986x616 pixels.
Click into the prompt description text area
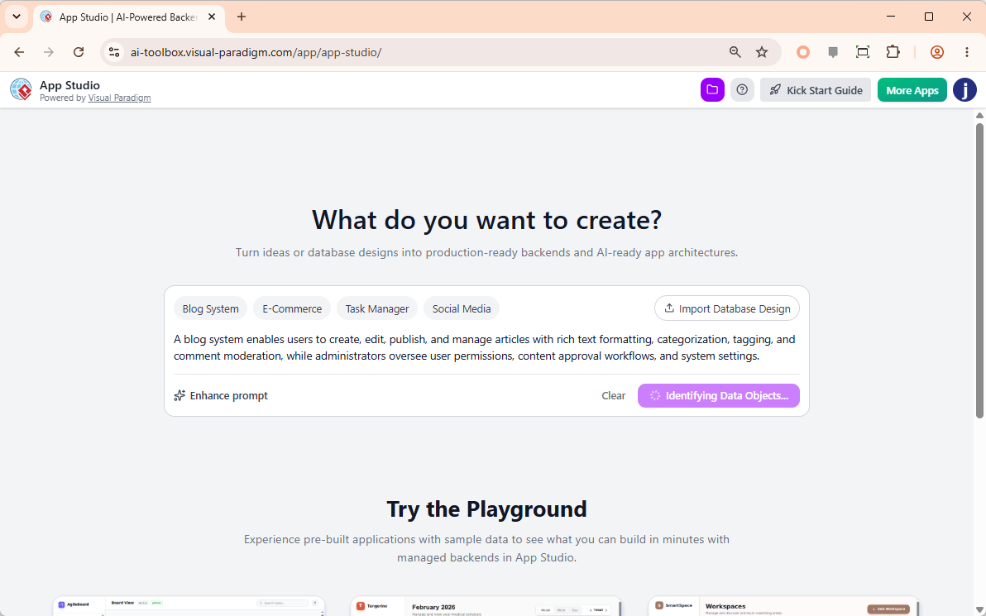[x=486, y=347]
